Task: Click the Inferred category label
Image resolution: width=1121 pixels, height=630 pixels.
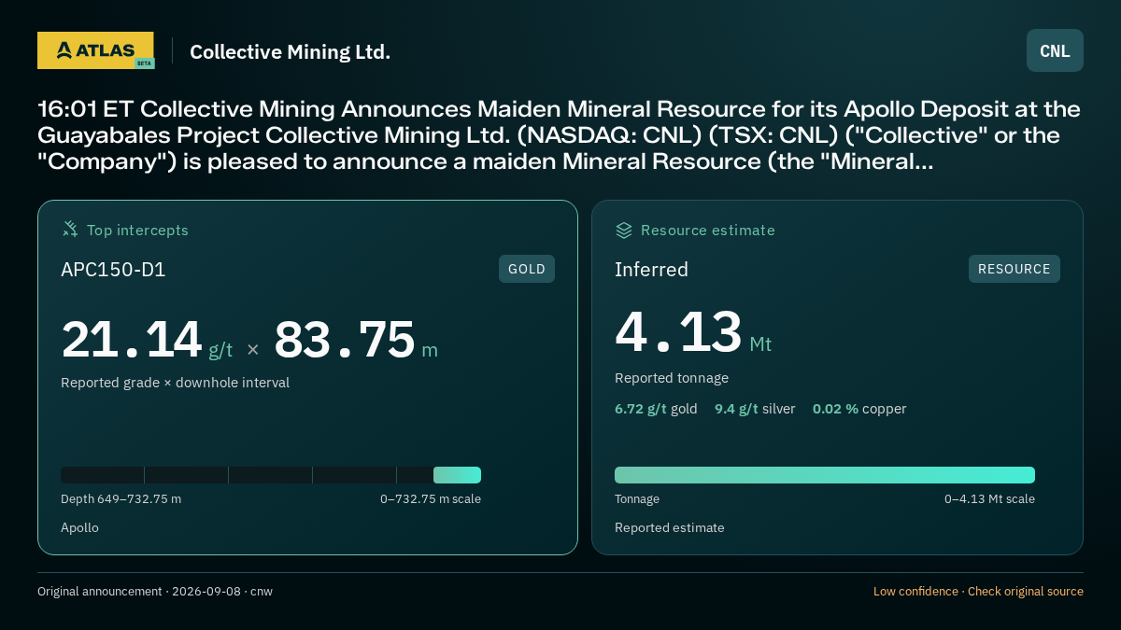Action: pos(651,270)
